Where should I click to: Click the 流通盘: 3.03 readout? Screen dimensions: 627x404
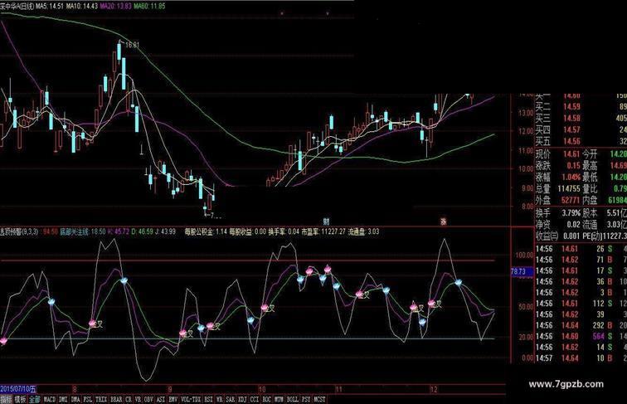[x=364, y=231]
